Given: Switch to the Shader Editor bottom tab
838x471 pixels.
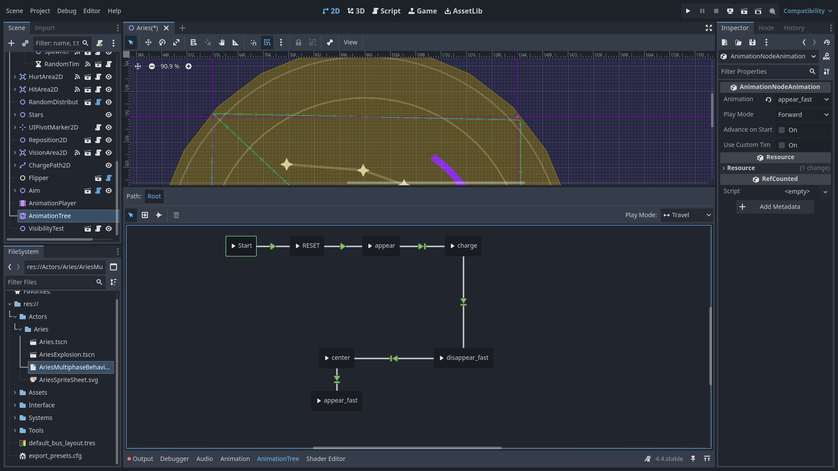Looking at the screenshot, I should tap(326, 459).
